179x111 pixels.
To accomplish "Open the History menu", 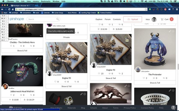I will [x=36, y=1].
